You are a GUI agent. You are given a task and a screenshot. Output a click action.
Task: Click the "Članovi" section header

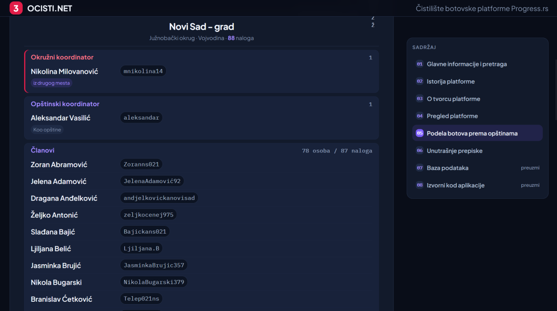click(43, 150)
